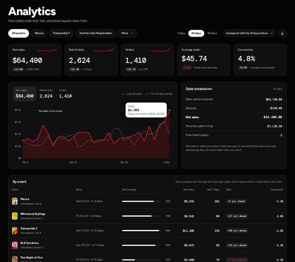
Task: Click the +21.4% paid tickets badge
Action: pos(75,69)
